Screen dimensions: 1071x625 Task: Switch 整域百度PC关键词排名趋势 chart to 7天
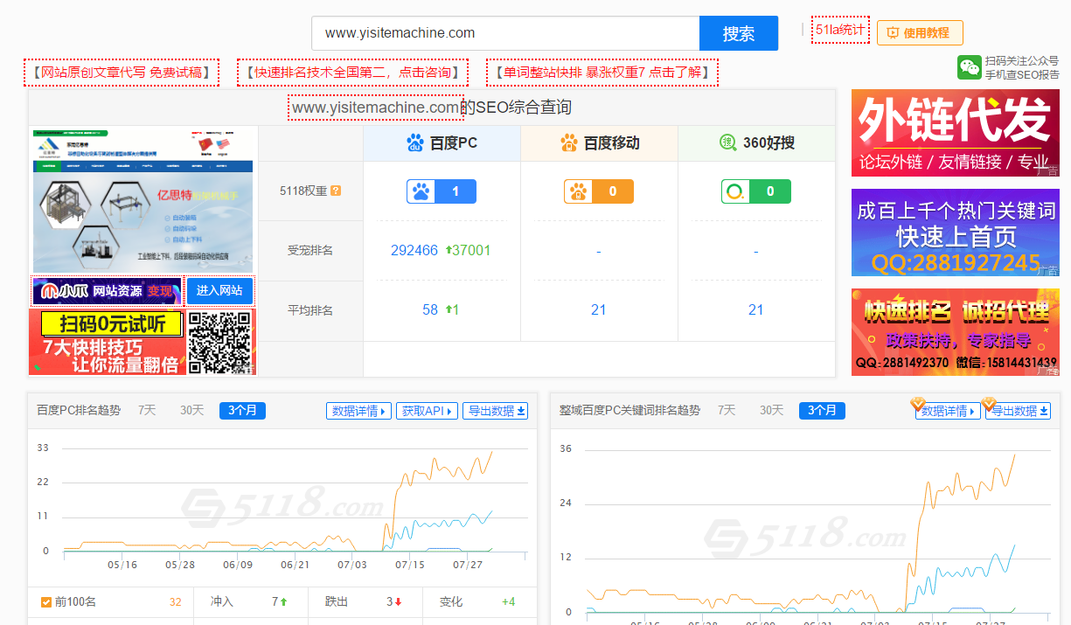[727, 411]
